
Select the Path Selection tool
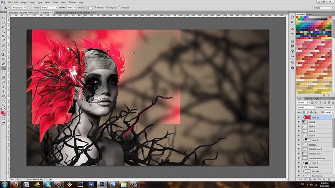click(3, 91)
